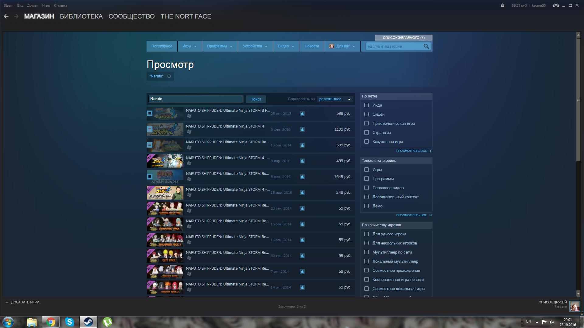
Task: Click the Поиск search button
Action: pyautogui.click(x=256, y=99)
